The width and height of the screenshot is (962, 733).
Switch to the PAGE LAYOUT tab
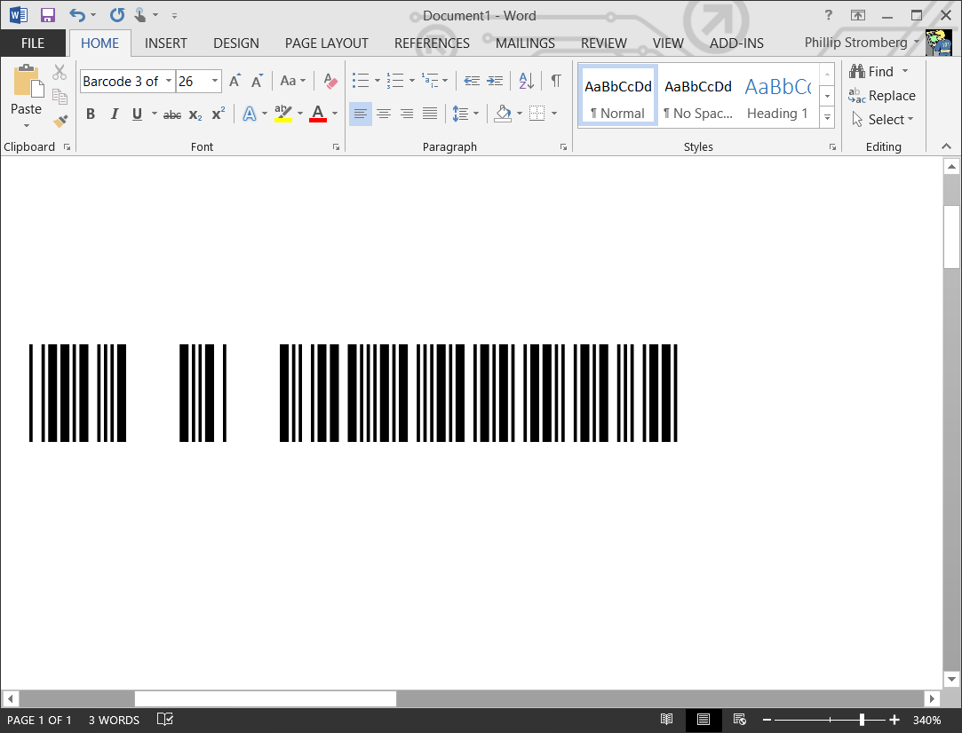click(326, 43)
